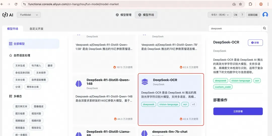Filter by 自然语言推理 tag

tap(39, 80)
